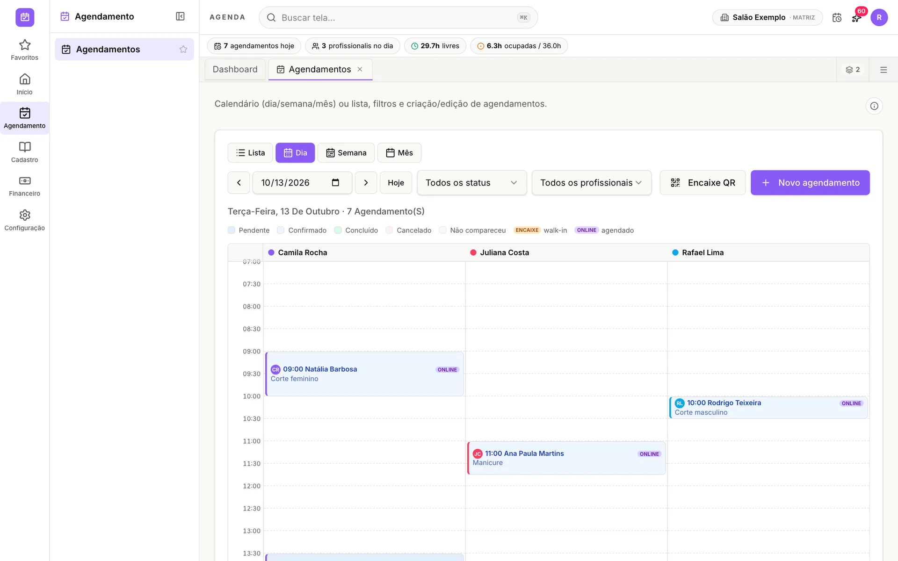Go to next day arrow

click(x=366, y=183)
